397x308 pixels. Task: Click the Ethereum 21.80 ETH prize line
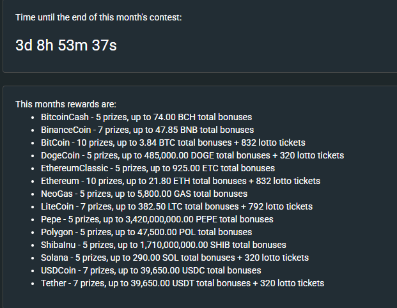coord(180,181)
